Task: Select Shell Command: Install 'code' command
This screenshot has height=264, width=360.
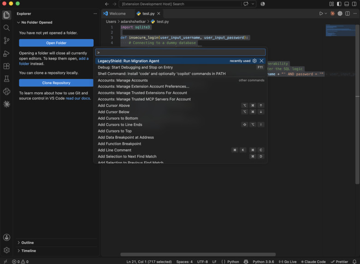Action: tap(180, 74)
